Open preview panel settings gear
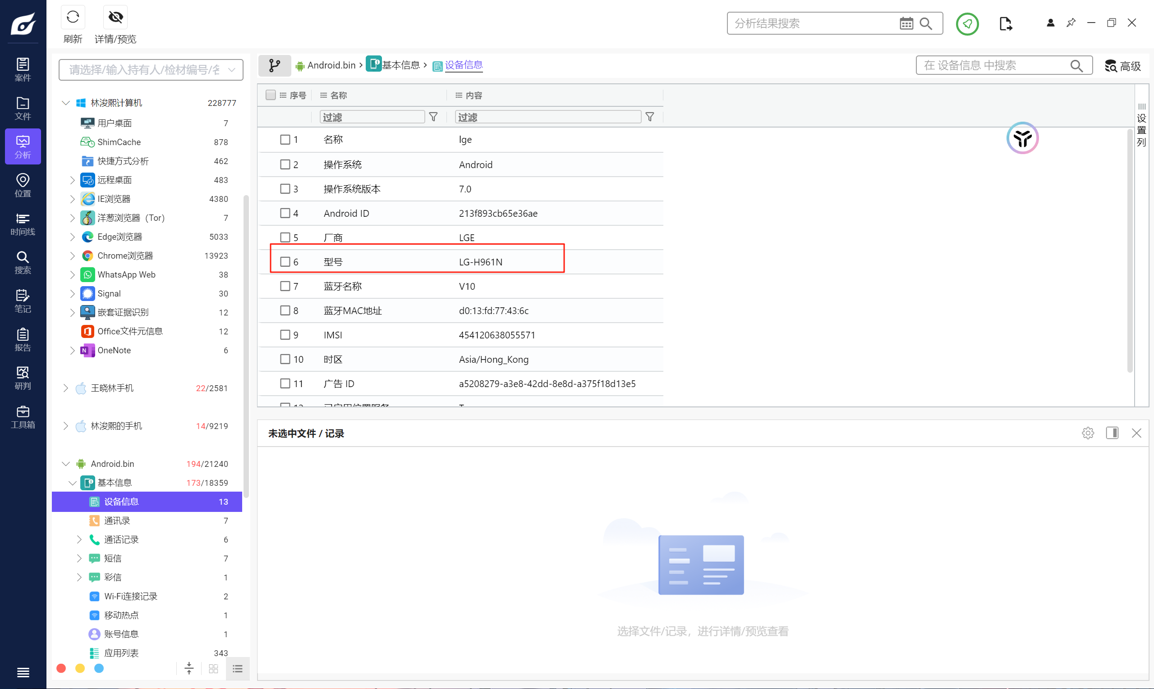 point(1088,433)
